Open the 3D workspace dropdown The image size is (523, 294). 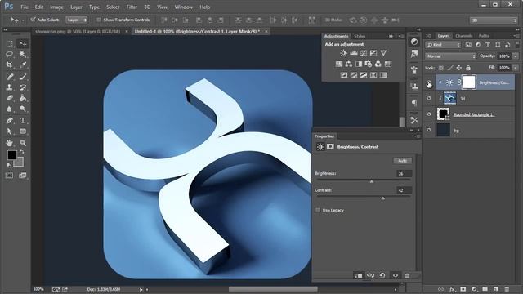(x=494, y=20)
